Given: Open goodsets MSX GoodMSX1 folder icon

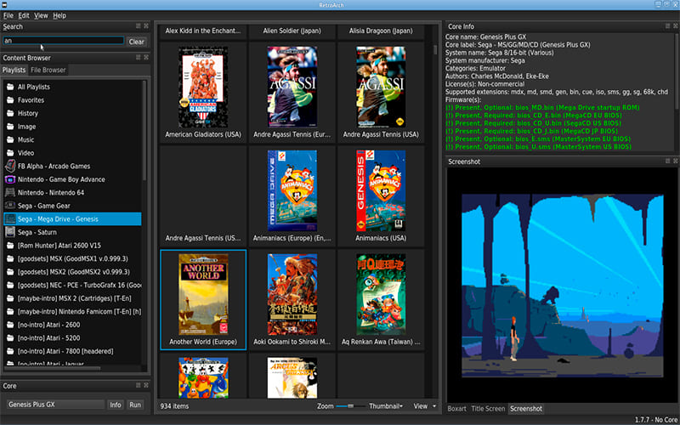Looking at the screenshot, I should point(10,259).
